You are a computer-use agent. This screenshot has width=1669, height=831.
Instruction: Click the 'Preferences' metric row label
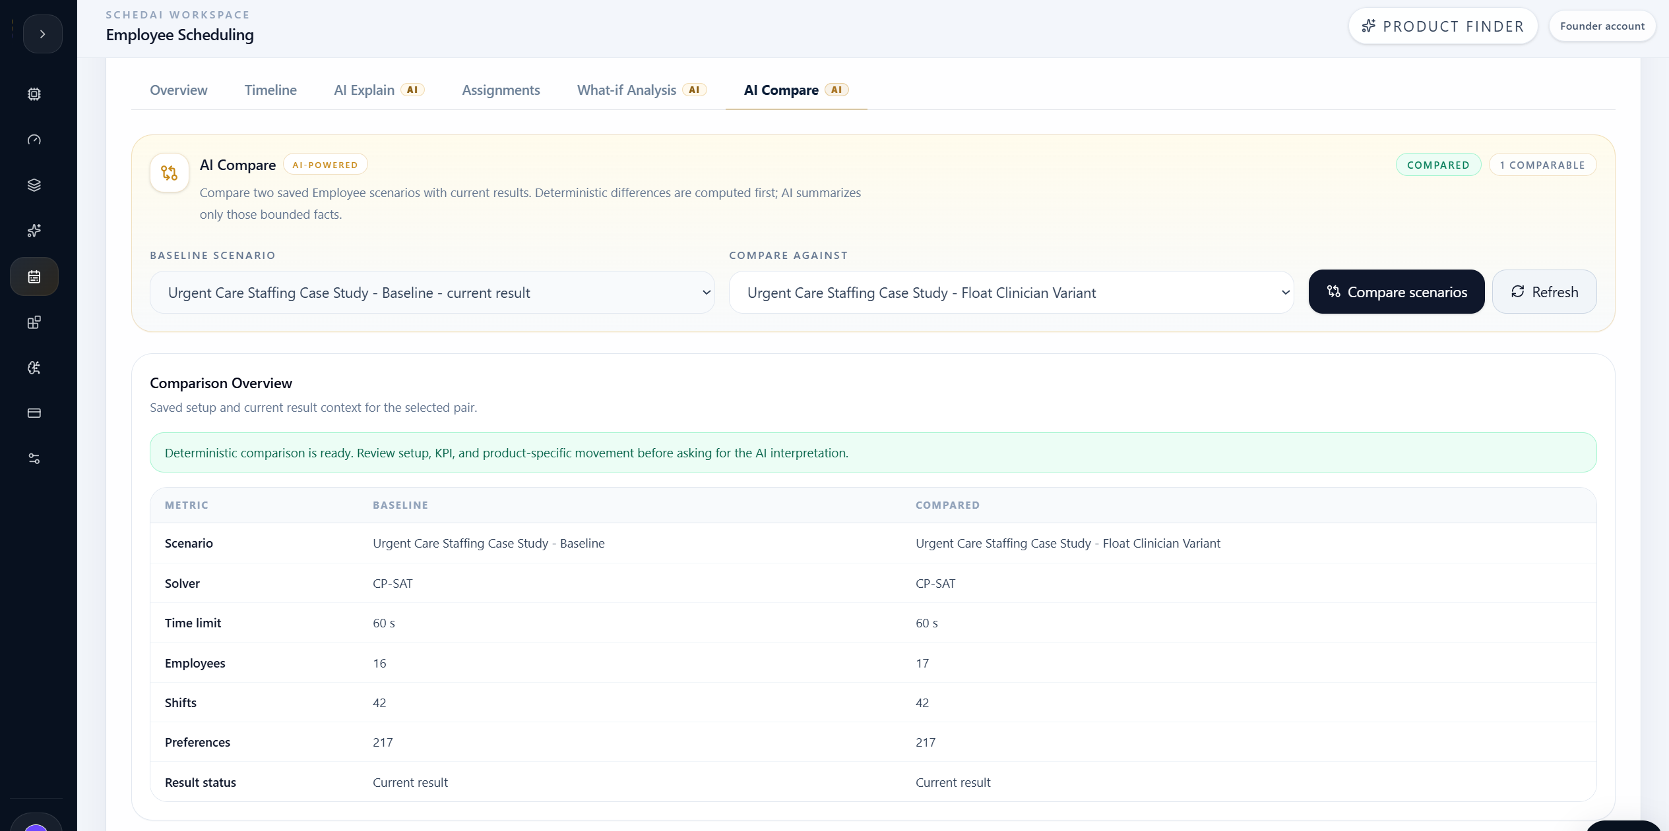pos(197,743)
